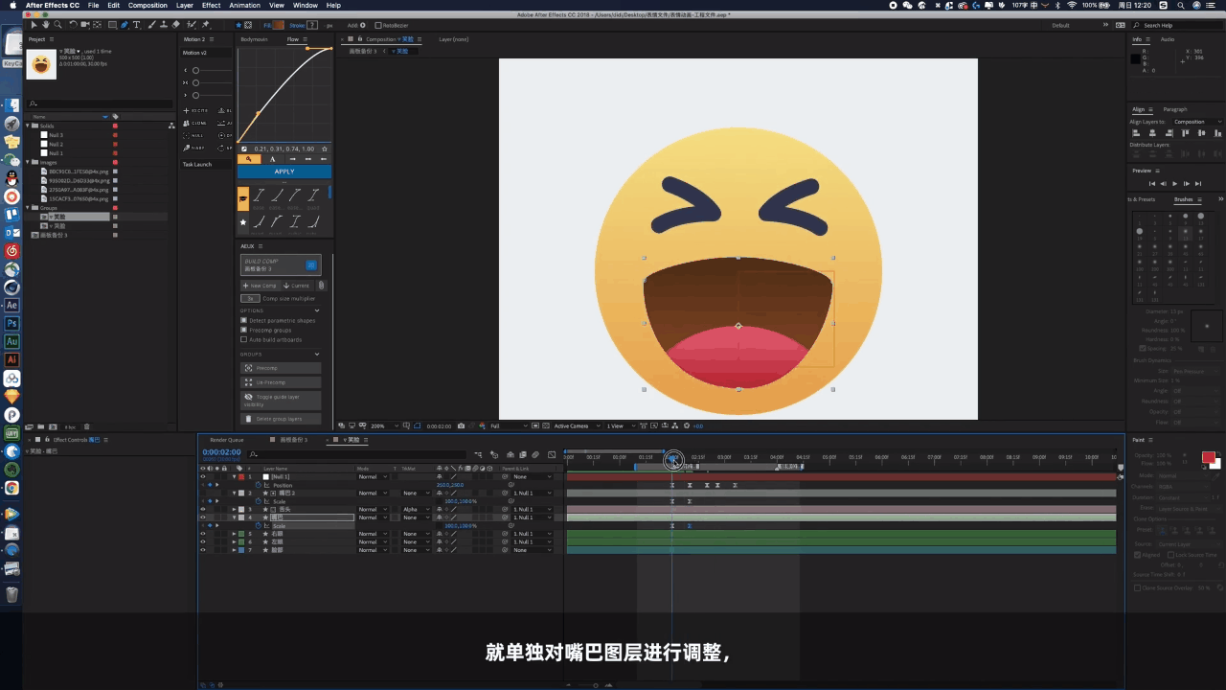The height and width of the screenshot is (690, 1226).
Task: Check the Auto build artboards option
Action: [243, 339]
